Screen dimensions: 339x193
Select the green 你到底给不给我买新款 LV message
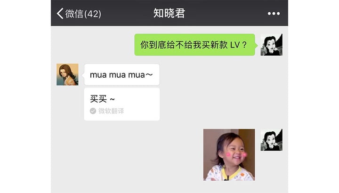click(194, 45)
